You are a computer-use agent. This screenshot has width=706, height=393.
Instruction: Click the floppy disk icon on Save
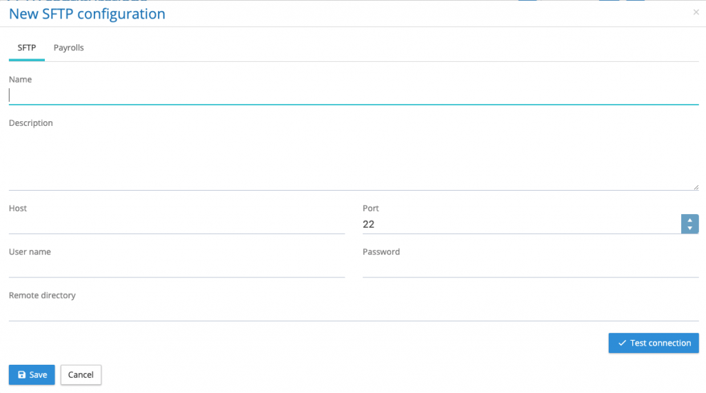click(x=21, y=375)
